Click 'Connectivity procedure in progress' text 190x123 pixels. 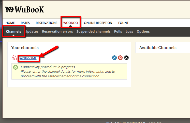[x=48, y=67]
